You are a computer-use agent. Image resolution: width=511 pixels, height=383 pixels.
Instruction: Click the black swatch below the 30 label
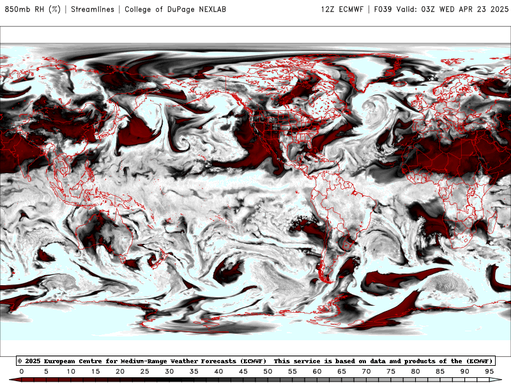175,380
